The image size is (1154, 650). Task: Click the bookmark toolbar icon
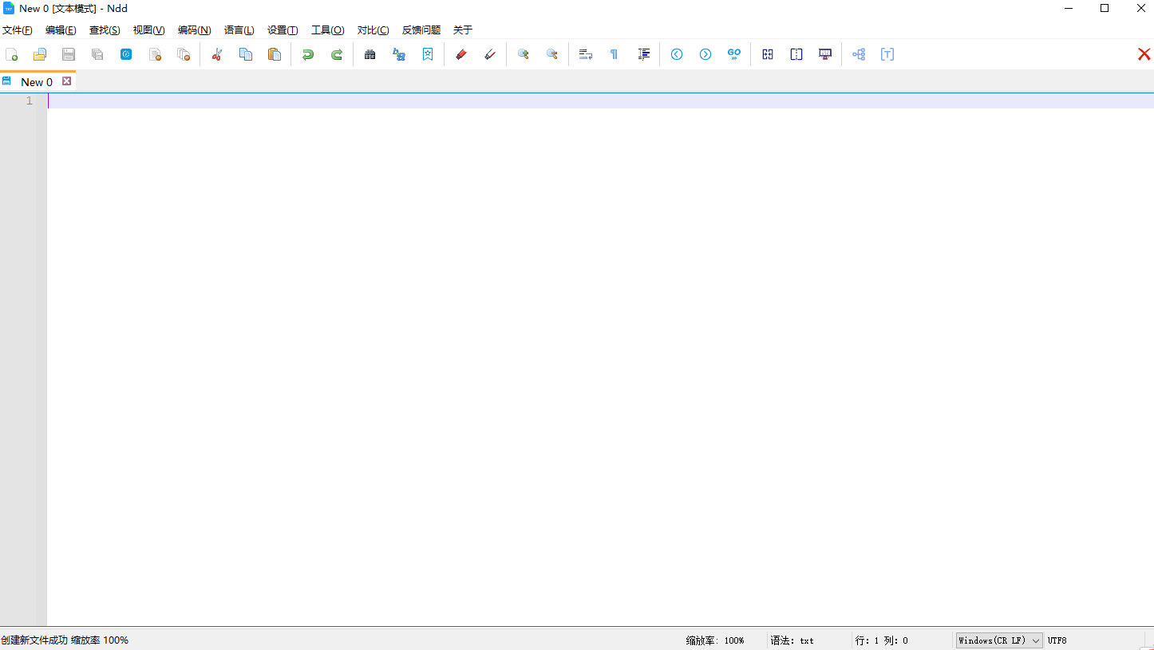427,54
